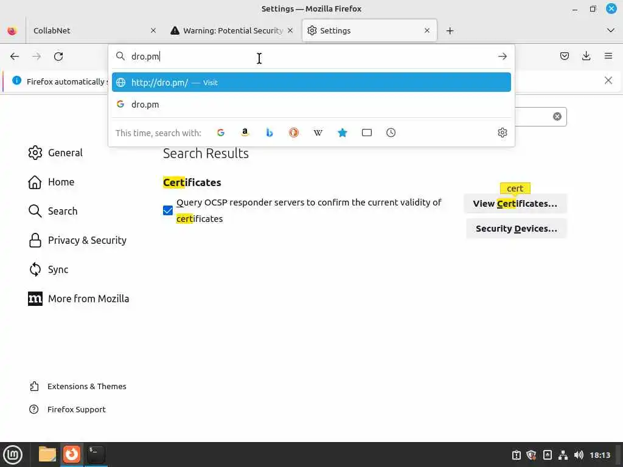
Task: Open the Firefox application menu
Action: coord(608,56)
